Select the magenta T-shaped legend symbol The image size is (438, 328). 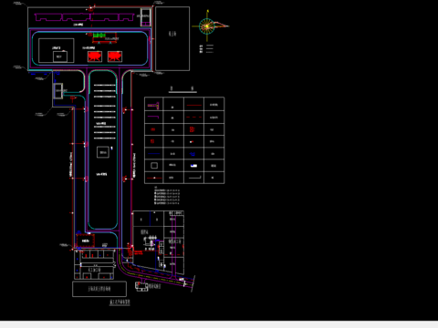pyautogui.click(x=153, y=106)
